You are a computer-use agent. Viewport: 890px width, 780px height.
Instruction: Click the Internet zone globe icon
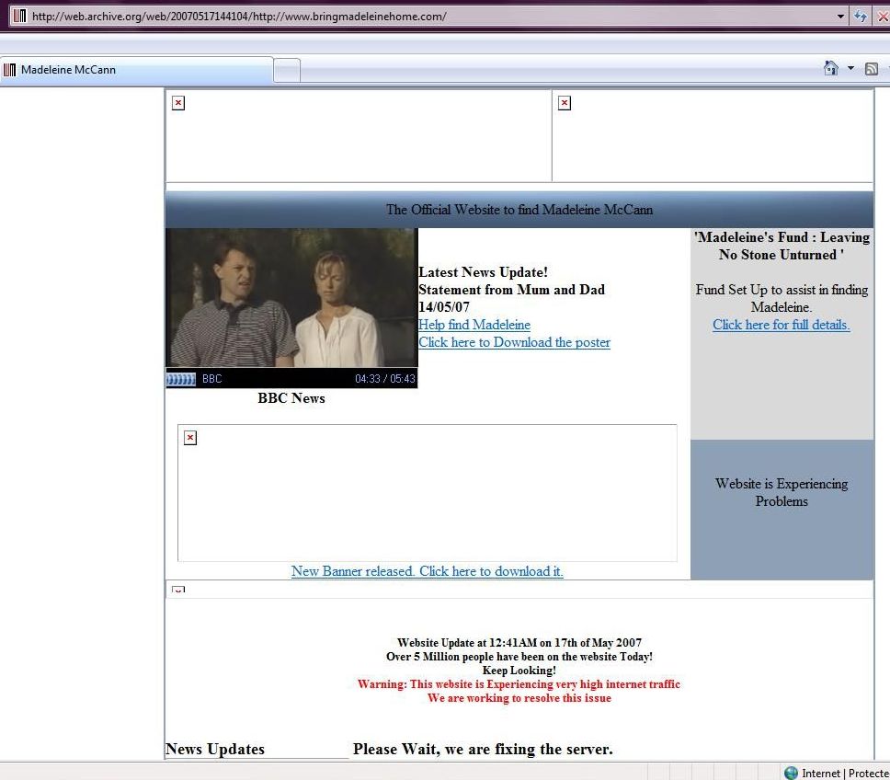point(791,773)
